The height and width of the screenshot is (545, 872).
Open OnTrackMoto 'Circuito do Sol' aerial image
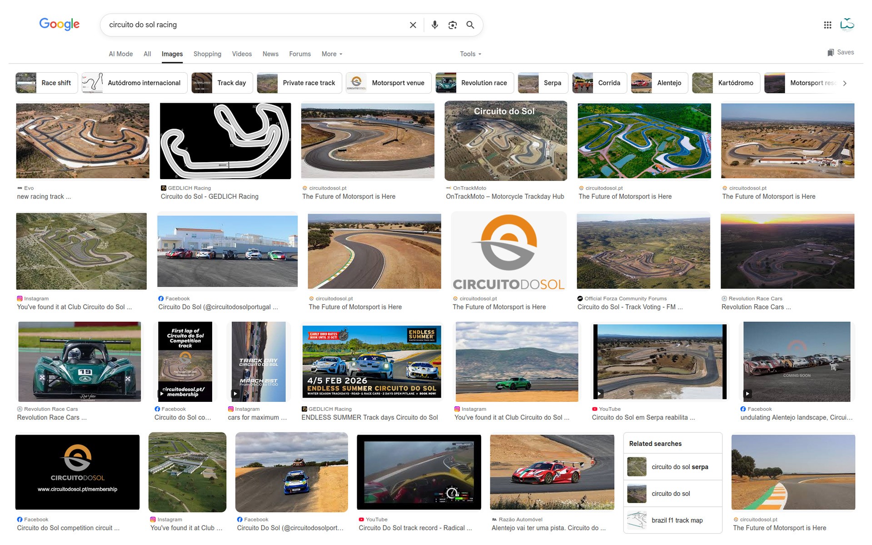(506, 141)
